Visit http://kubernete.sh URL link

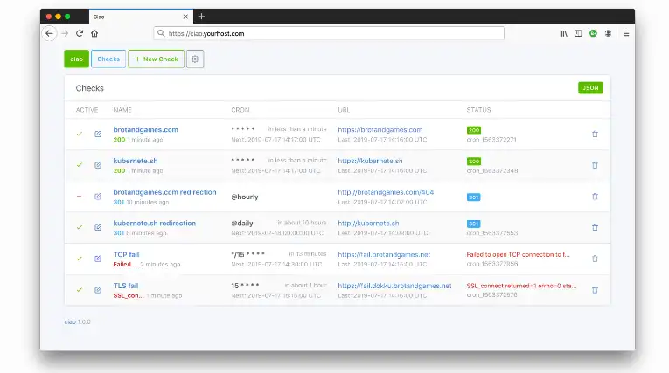(368, 223)
